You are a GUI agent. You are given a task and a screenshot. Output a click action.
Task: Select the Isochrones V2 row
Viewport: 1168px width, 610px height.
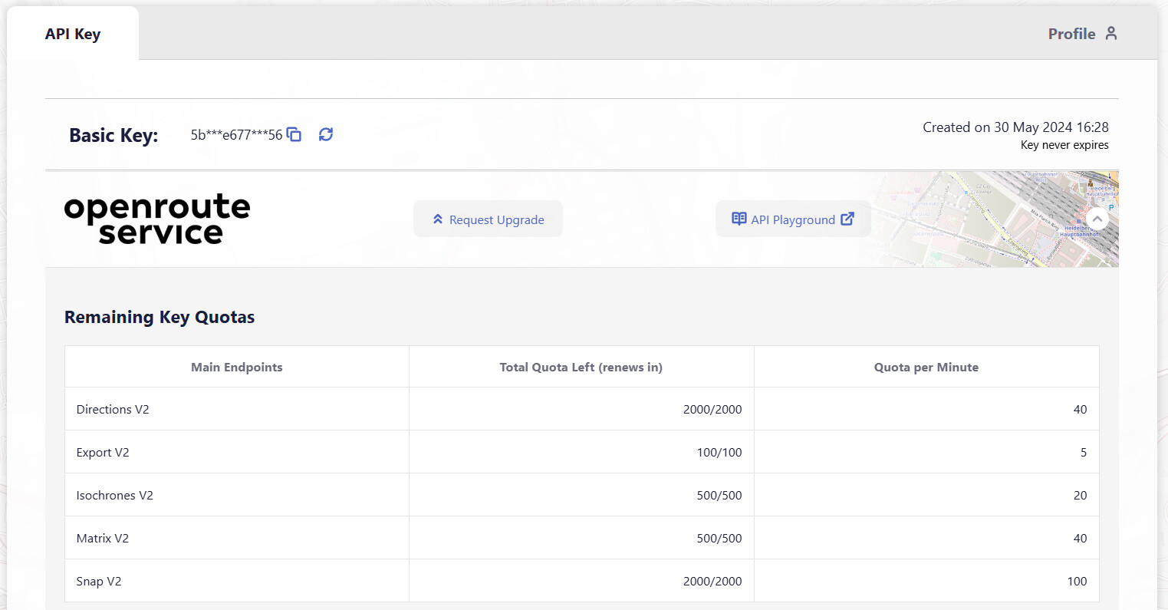tap(115, 495)
